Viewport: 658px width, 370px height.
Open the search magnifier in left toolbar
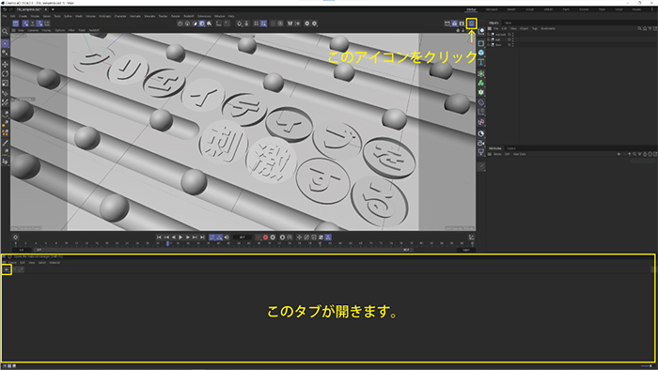click(5, 31)
